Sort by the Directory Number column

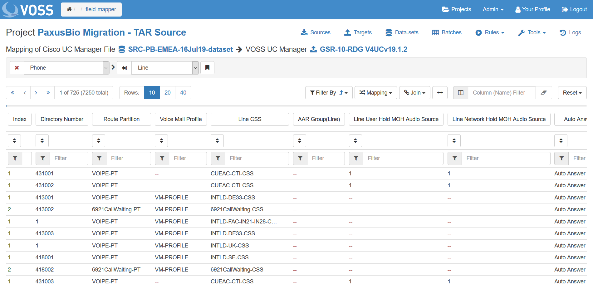click(x=42, y=141)
